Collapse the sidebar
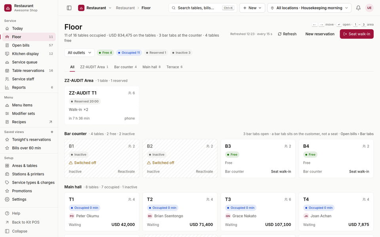The height and width of the screenshot is (237, 380). (x=29, y=231)
